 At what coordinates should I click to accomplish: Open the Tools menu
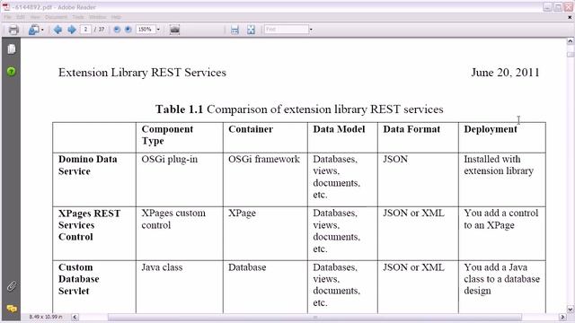[x=78, y=17]
